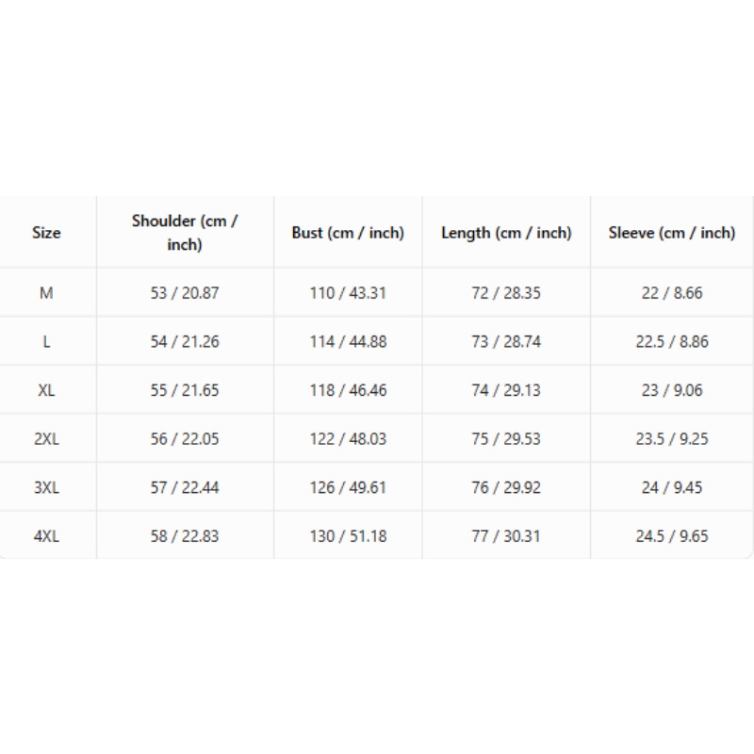Click the Sleeve (cm / inch) header
Screen dimensions: 754x754
[672, 233]
